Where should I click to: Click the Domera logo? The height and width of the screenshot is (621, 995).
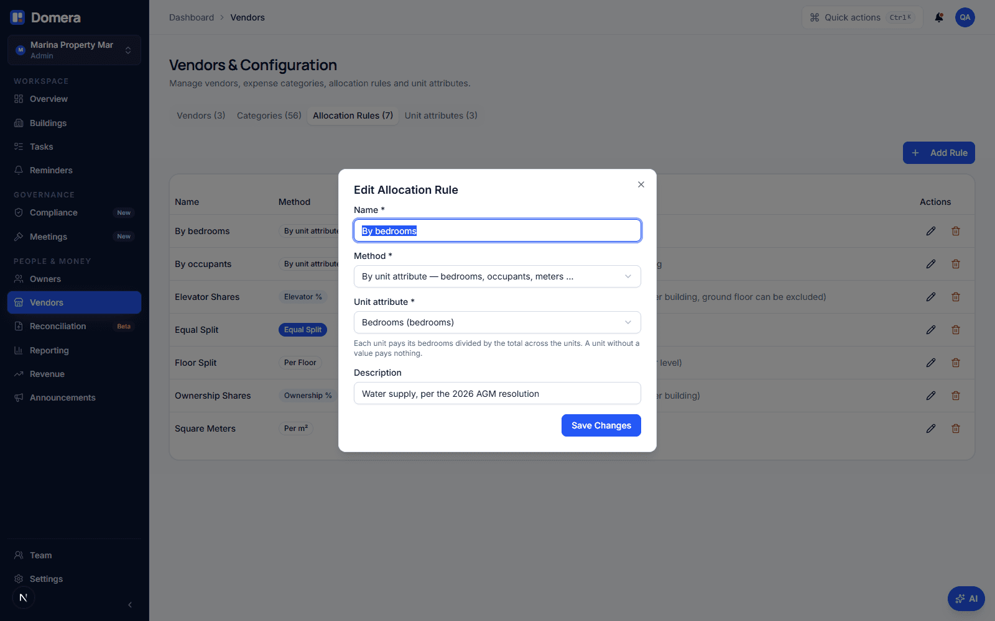(45, 17)
